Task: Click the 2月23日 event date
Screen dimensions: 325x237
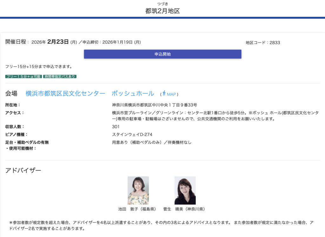Action: 58,42
